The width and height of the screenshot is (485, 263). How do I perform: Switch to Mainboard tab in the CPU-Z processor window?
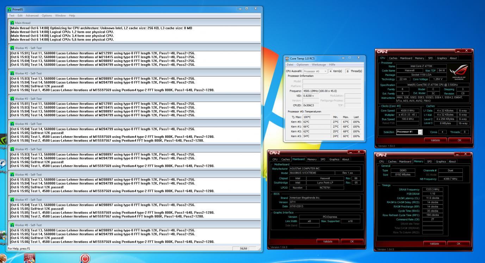tap(406, 58)
